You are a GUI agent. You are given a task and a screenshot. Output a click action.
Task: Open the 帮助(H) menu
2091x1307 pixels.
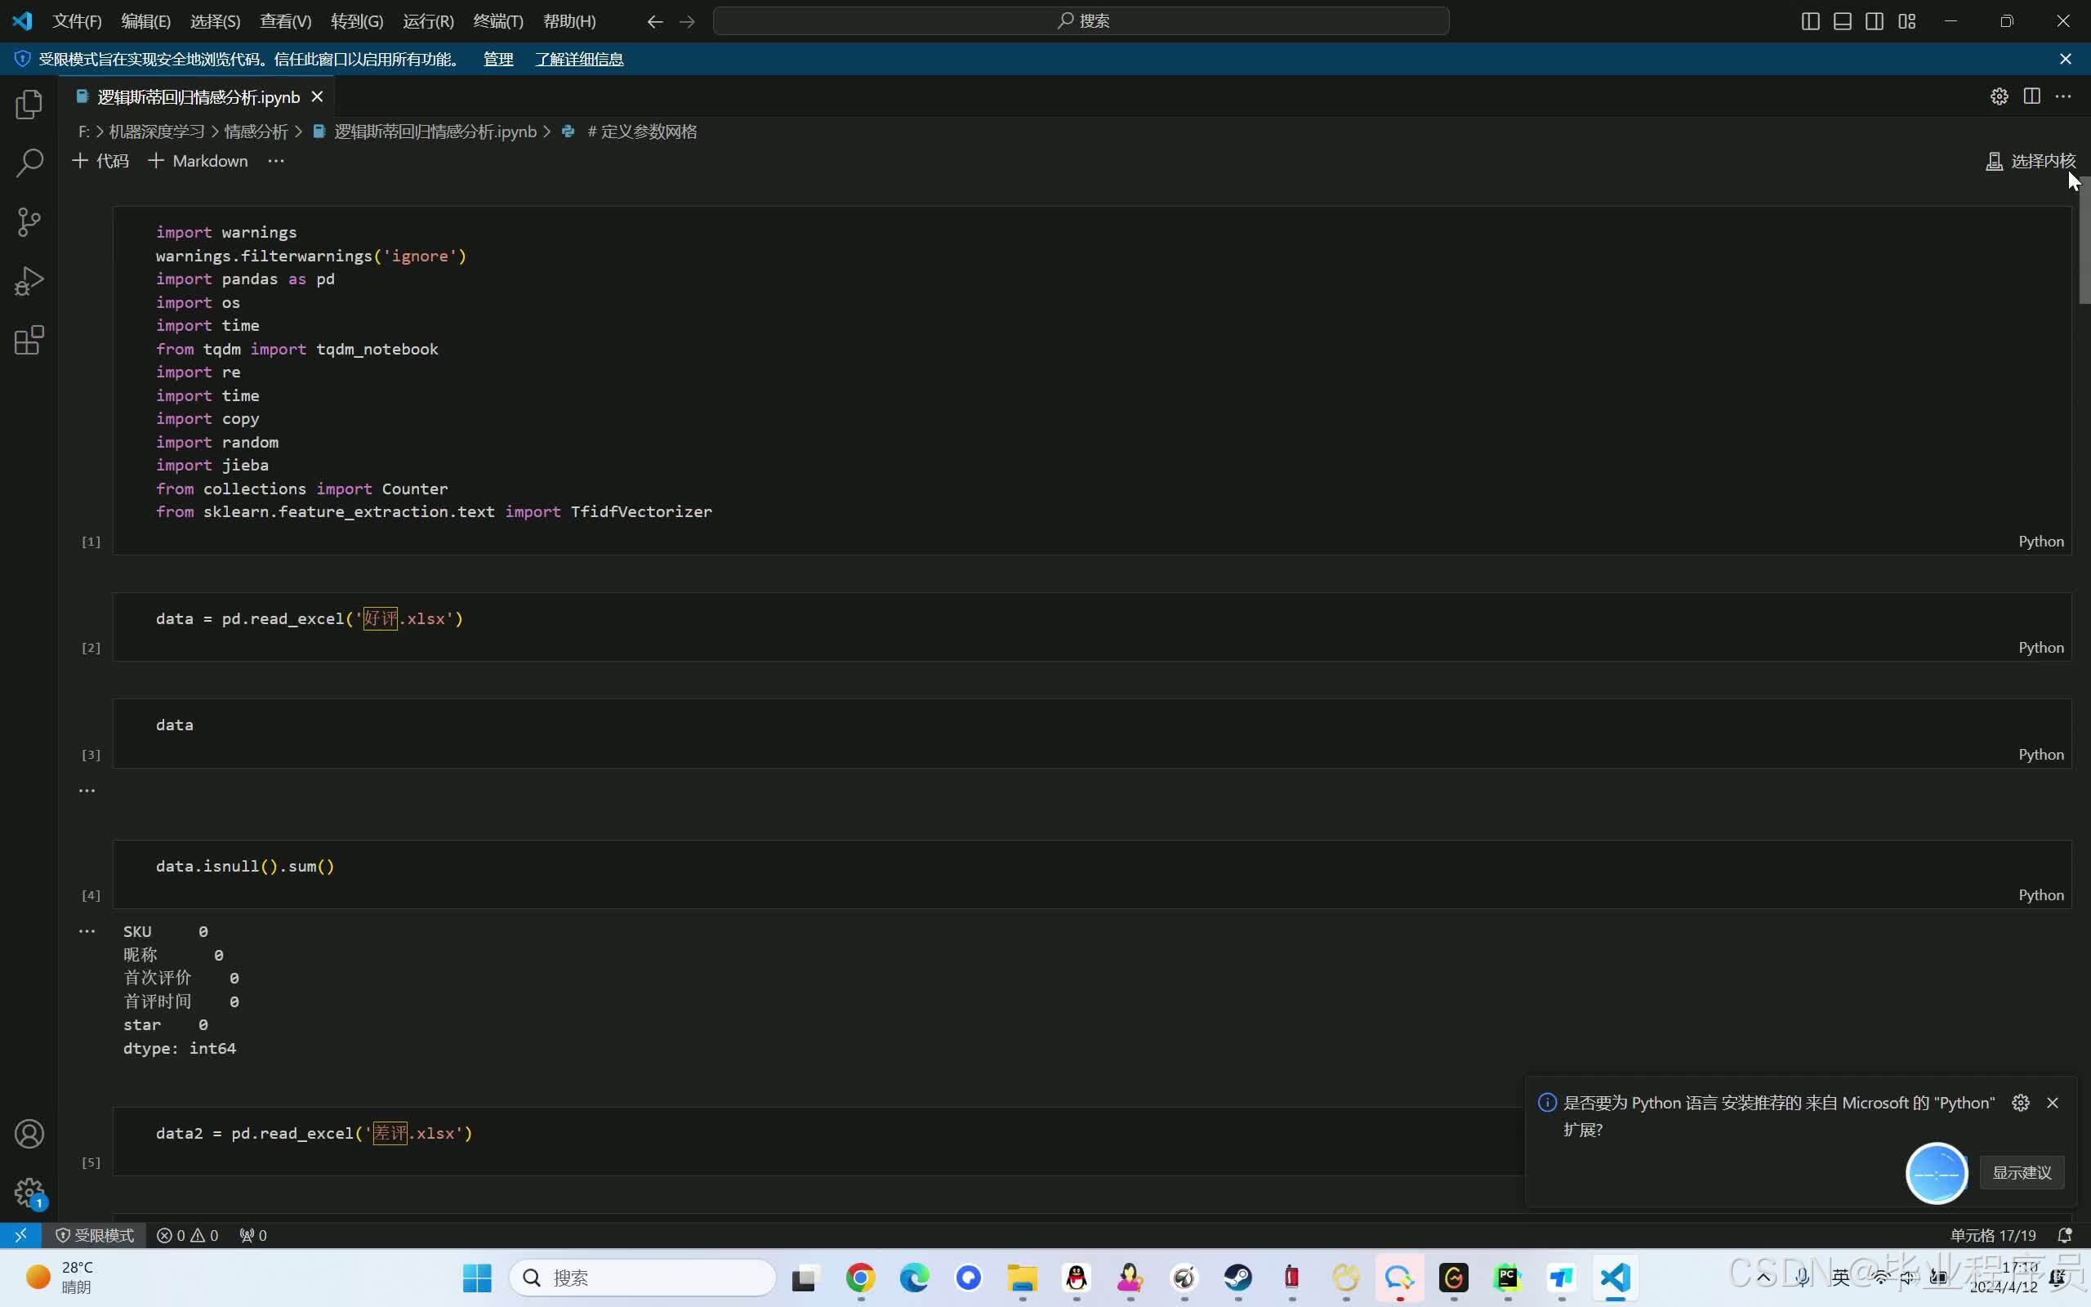(x=569, y=20)
